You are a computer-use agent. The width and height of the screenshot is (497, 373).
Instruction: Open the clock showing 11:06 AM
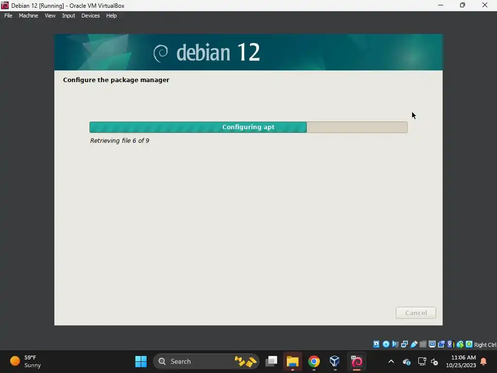coord(461,361)
